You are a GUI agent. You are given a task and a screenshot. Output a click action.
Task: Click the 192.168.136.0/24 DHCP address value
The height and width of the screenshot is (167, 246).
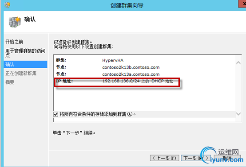[138, 81]
